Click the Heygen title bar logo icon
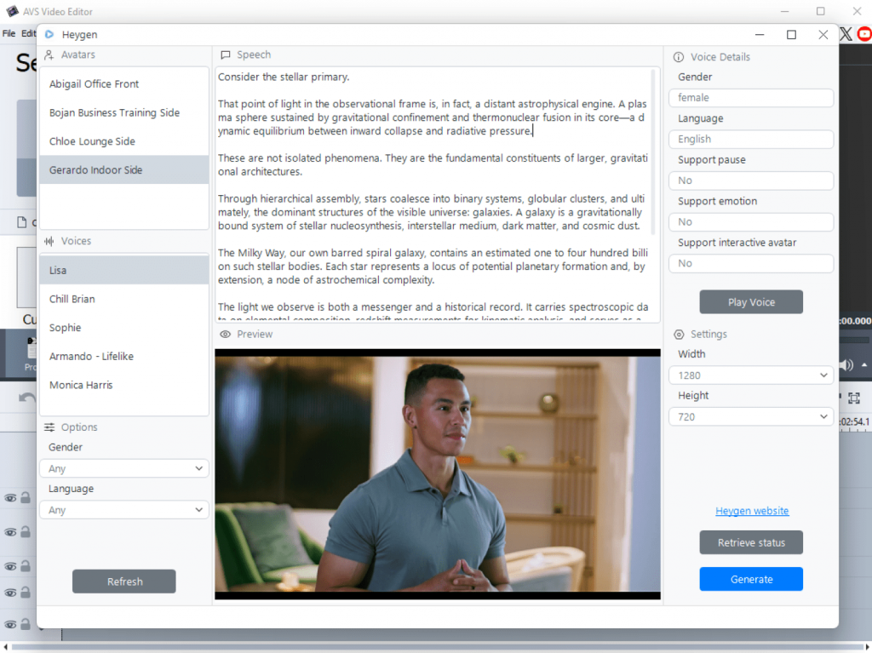This screenshot has width=872, height=653. point(49,35)
